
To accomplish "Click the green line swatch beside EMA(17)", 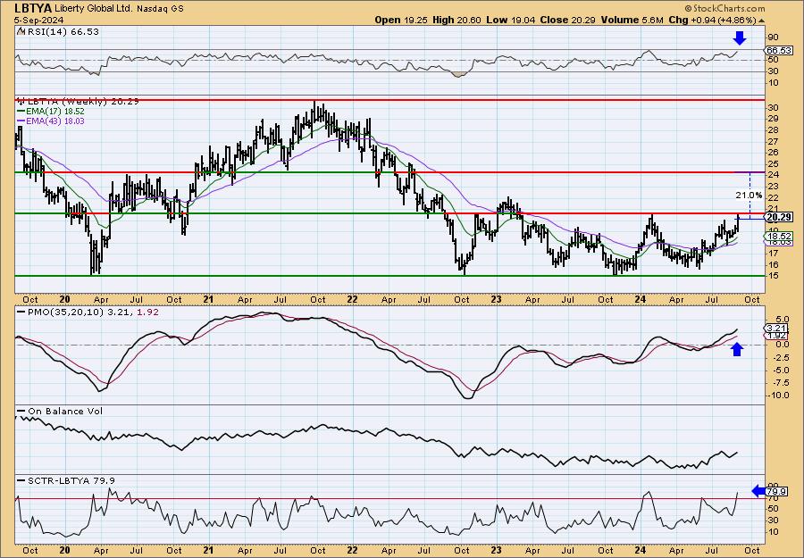I will coord(21,112).
